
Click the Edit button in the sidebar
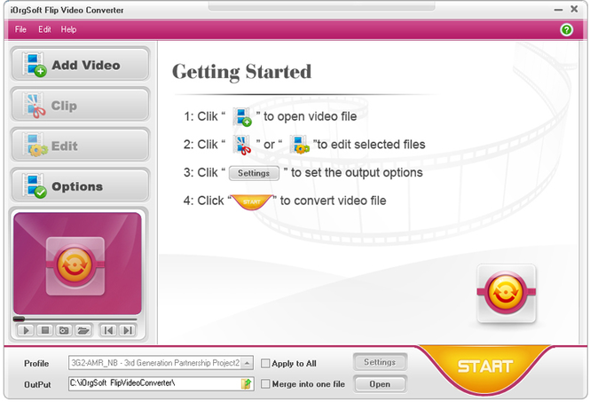(x=80, y=145)
